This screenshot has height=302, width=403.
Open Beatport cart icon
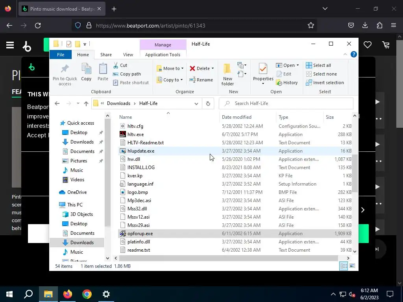386,45
